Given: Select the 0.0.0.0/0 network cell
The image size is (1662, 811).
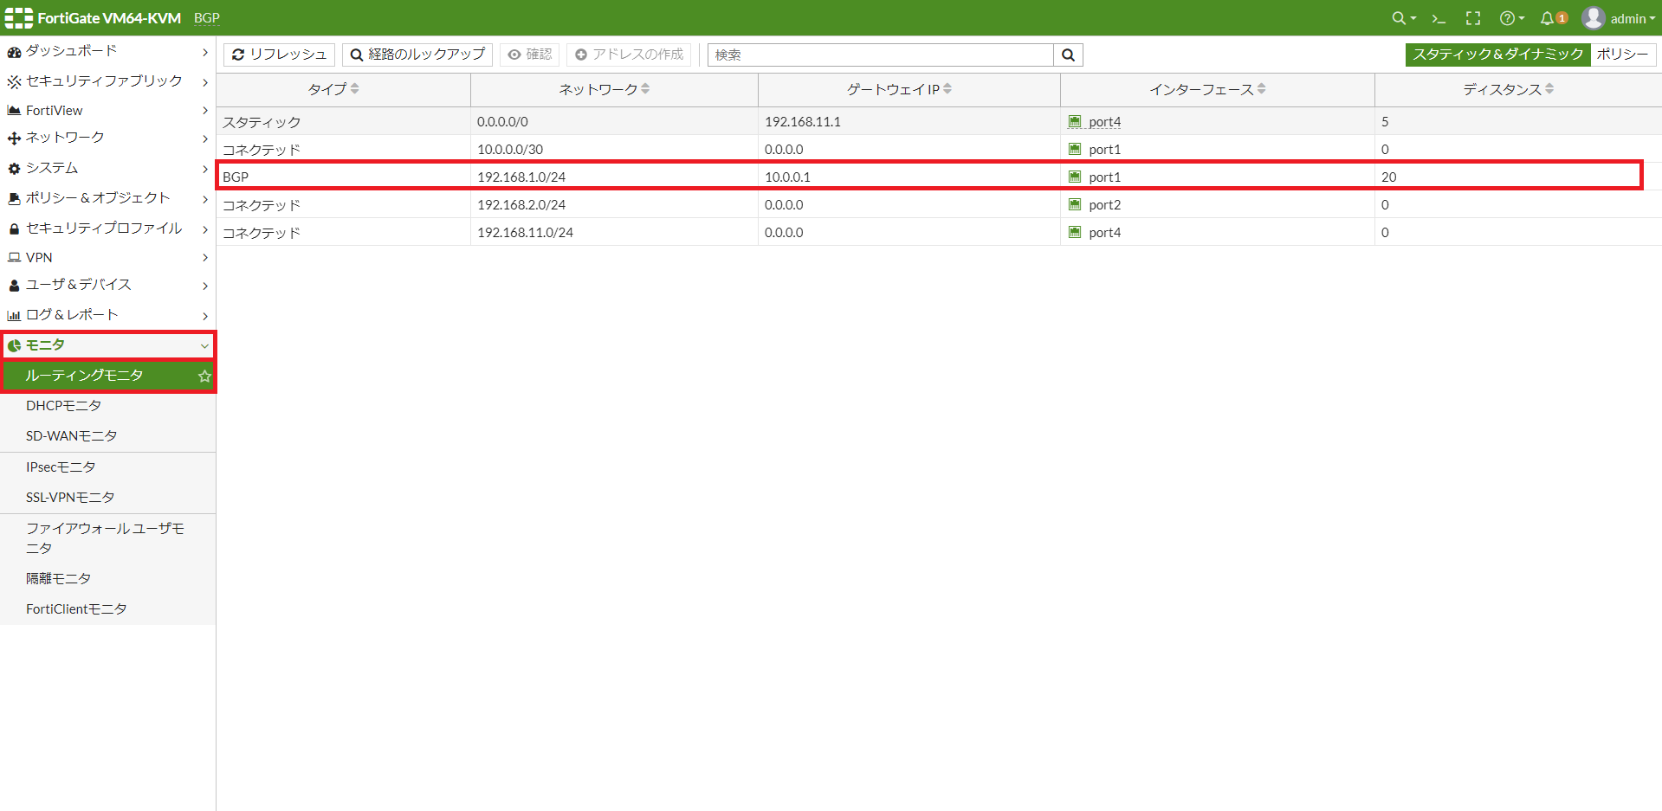Looking at the screenshot, I should (614, 122).
